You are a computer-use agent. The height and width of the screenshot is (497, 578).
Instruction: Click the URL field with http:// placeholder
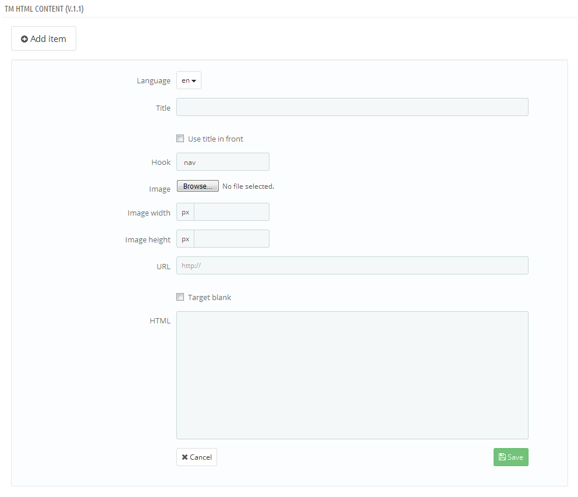coord(352,266)
